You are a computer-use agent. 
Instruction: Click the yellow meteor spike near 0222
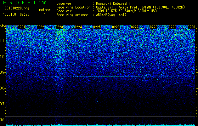pyautogui.click(x=40, y=124)
